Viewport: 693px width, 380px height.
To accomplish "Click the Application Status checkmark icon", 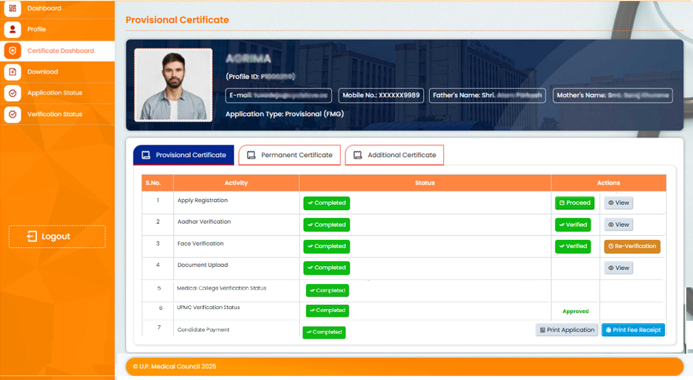I will point(12,93).
